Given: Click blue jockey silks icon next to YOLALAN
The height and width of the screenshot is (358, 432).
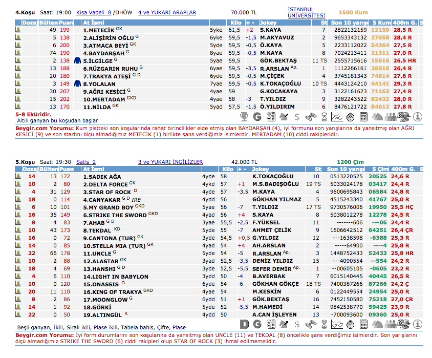Looking at the screenshot, I should pyautogui.click(x=78, y=83).
